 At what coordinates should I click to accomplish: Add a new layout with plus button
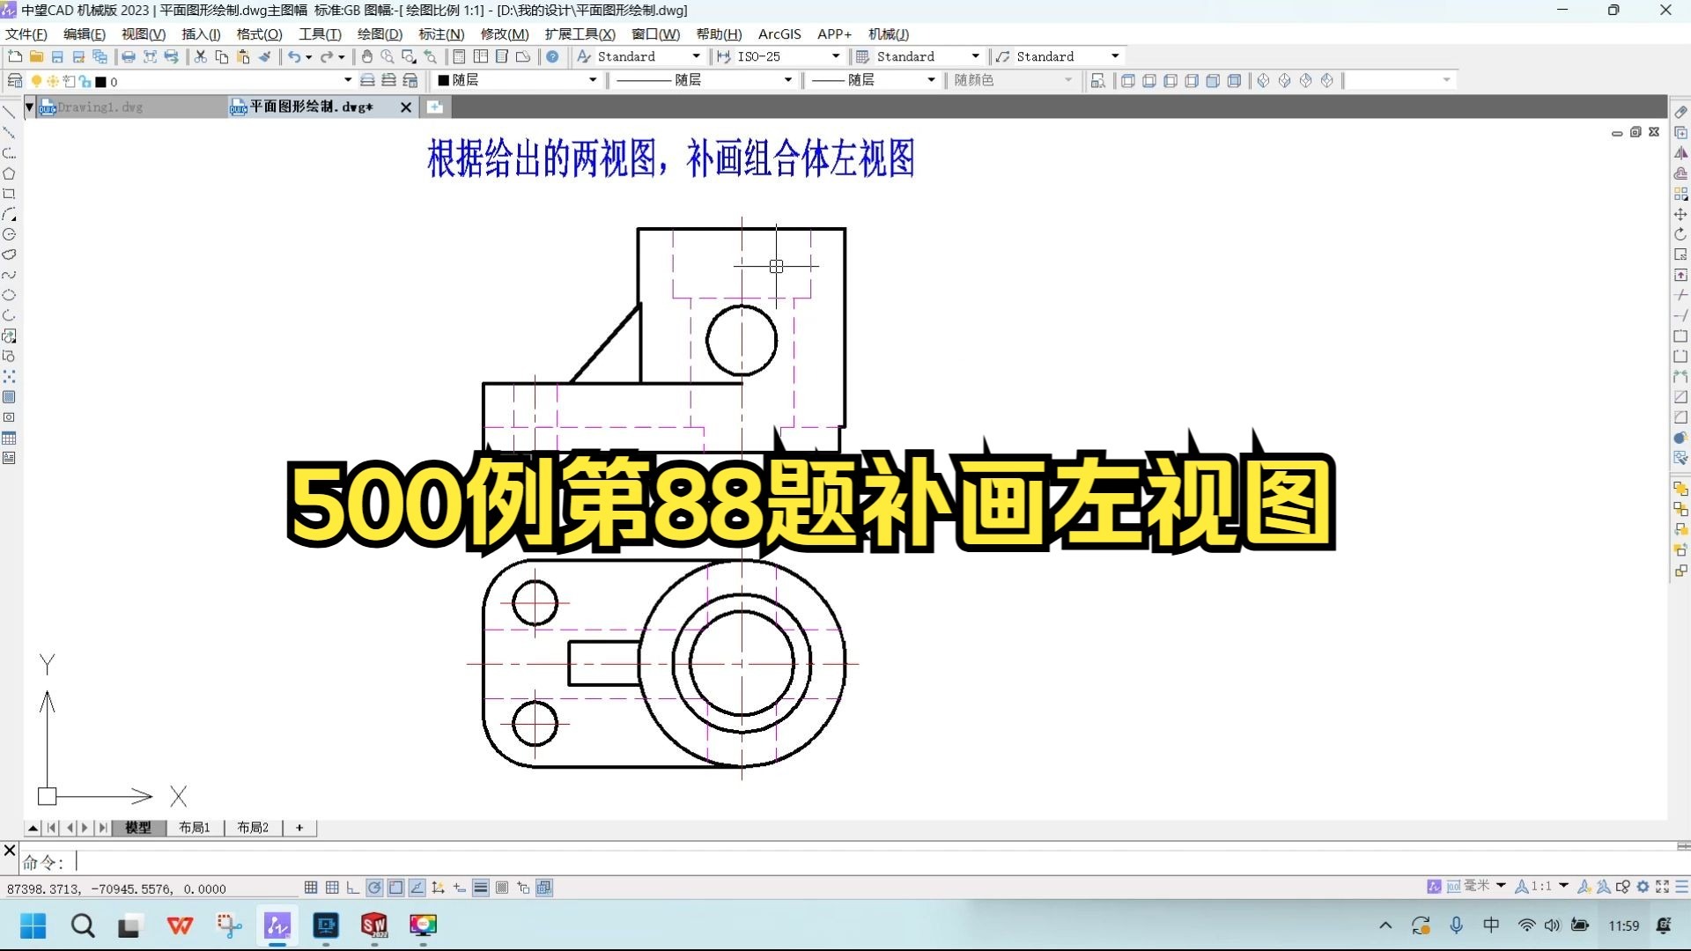click(299, 828)
